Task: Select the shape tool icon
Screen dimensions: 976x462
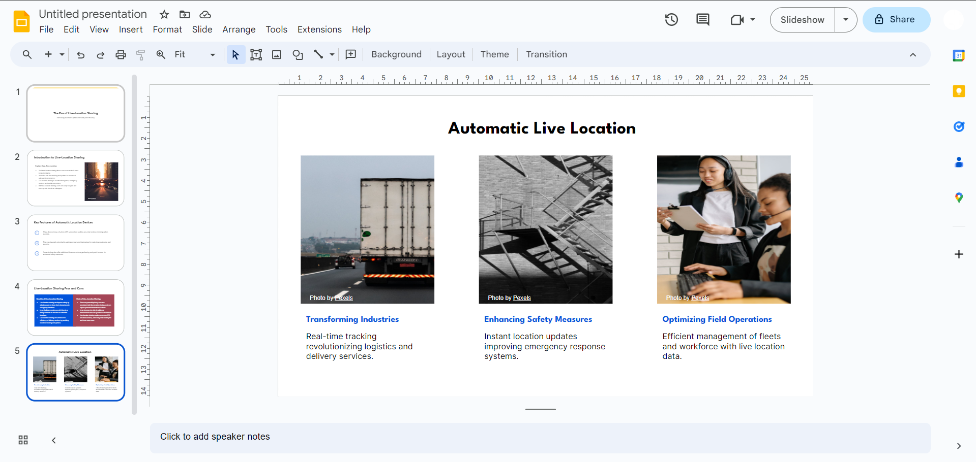Action: [x=298, y=55]
